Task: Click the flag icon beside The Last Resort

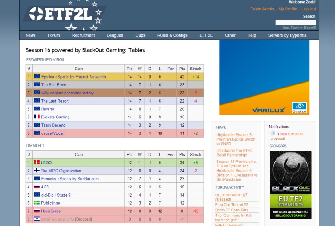Action: coord(37,101)
